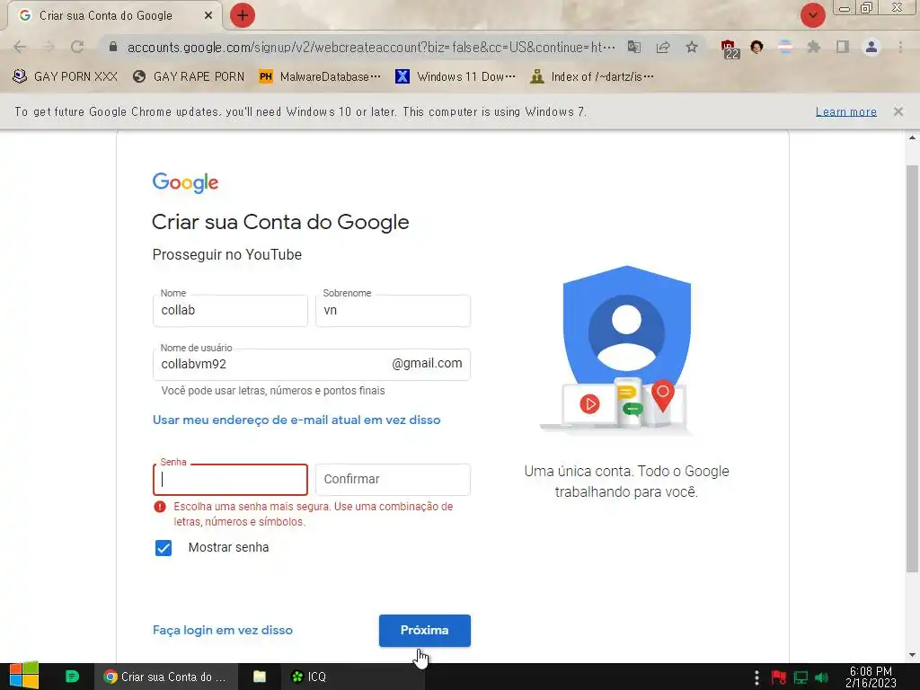Click Faça login em vez disso link
The image size is (920, 690).
[x=223, y=630]
